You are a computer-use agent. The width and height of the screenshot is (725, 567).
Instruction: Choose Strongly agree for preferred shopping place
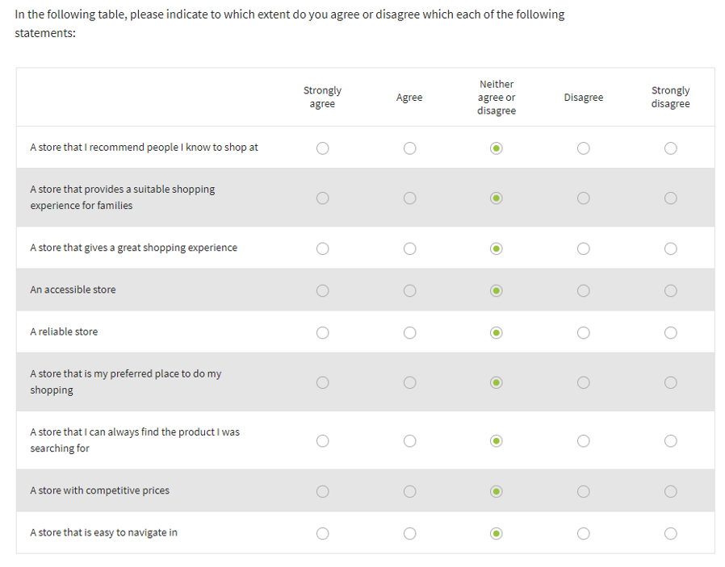point(322,382)
